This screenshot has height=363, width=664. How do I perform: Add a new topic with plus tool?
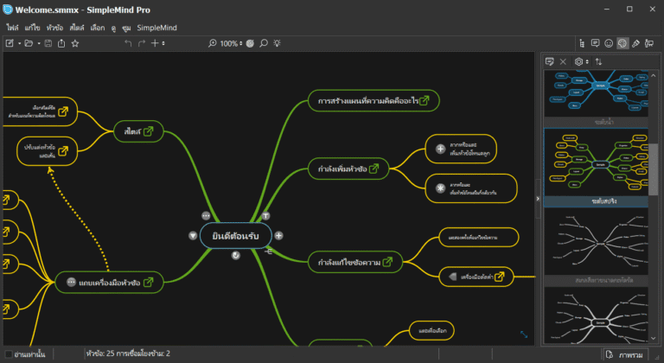pos(155,43)
